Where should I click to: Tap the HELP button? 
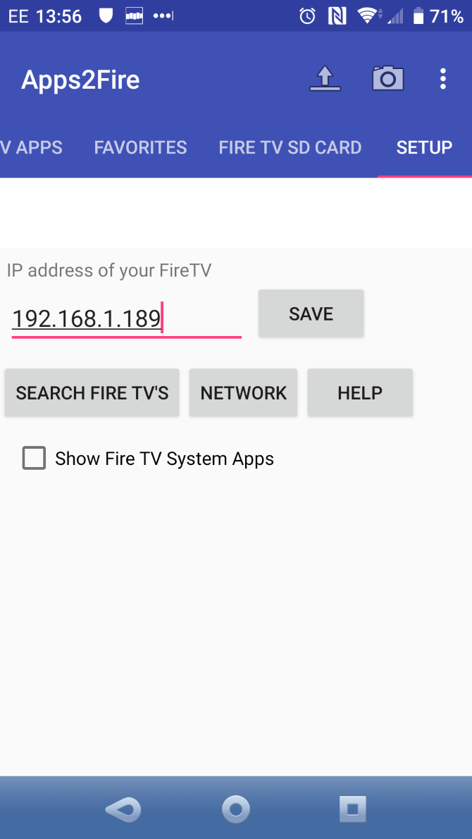[x=359, y=392]
